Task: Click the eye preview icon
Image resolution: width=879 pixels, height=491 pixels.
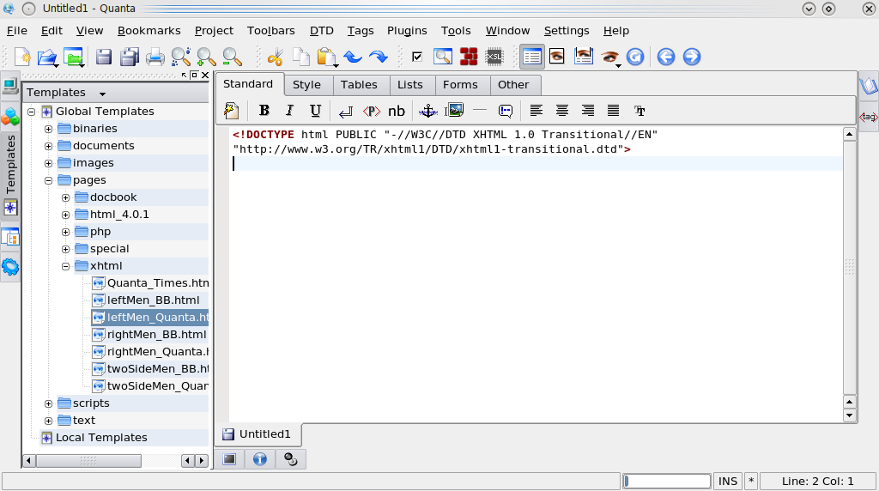Action: point(556,57)
